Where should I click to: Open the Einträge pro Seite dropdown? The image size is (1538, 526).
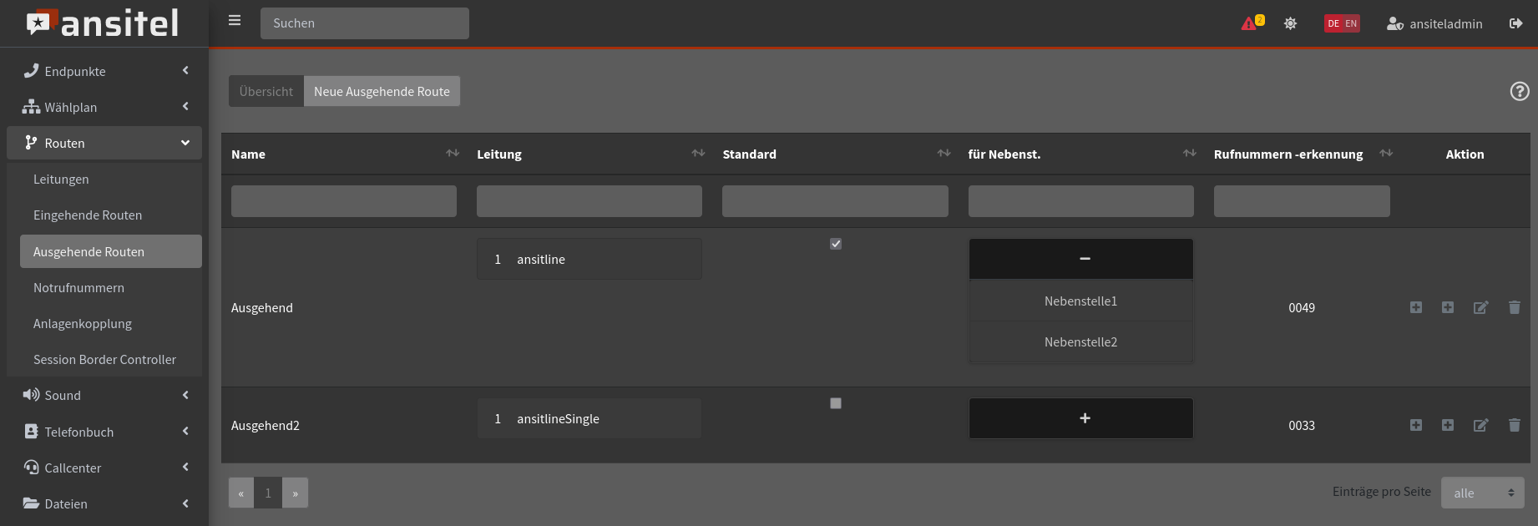coord(1483,493)
